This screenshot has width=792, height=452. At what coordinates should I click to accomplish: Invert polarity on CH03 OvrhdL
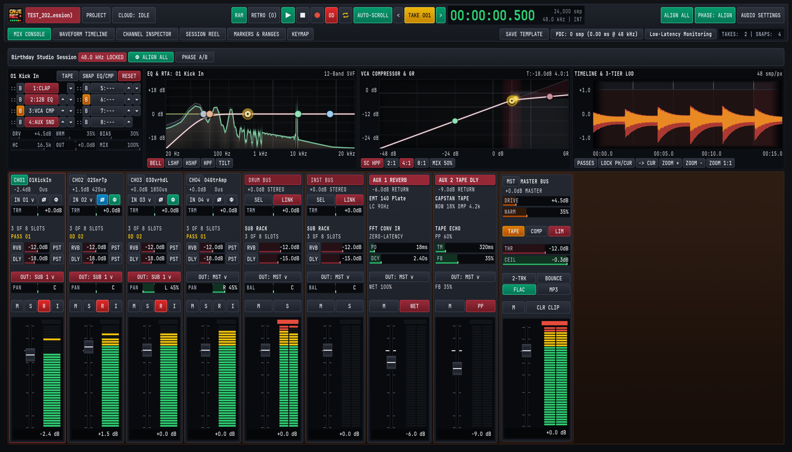[x=161, y=200]
